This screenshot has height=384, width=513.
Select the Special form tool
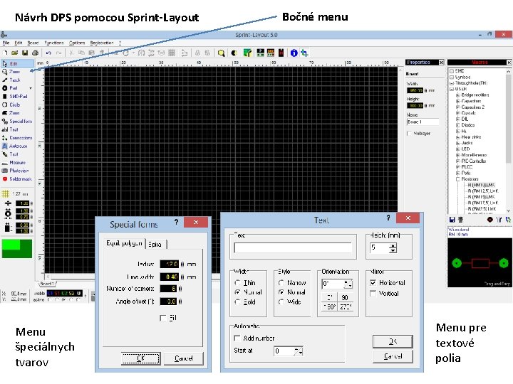coord(17,121)
